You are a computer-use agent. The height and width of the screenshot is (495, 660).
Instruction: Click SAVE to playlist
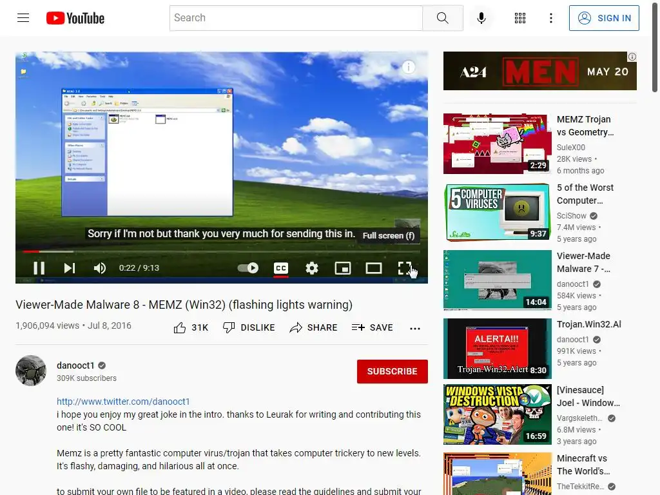(x=373, y=327)
